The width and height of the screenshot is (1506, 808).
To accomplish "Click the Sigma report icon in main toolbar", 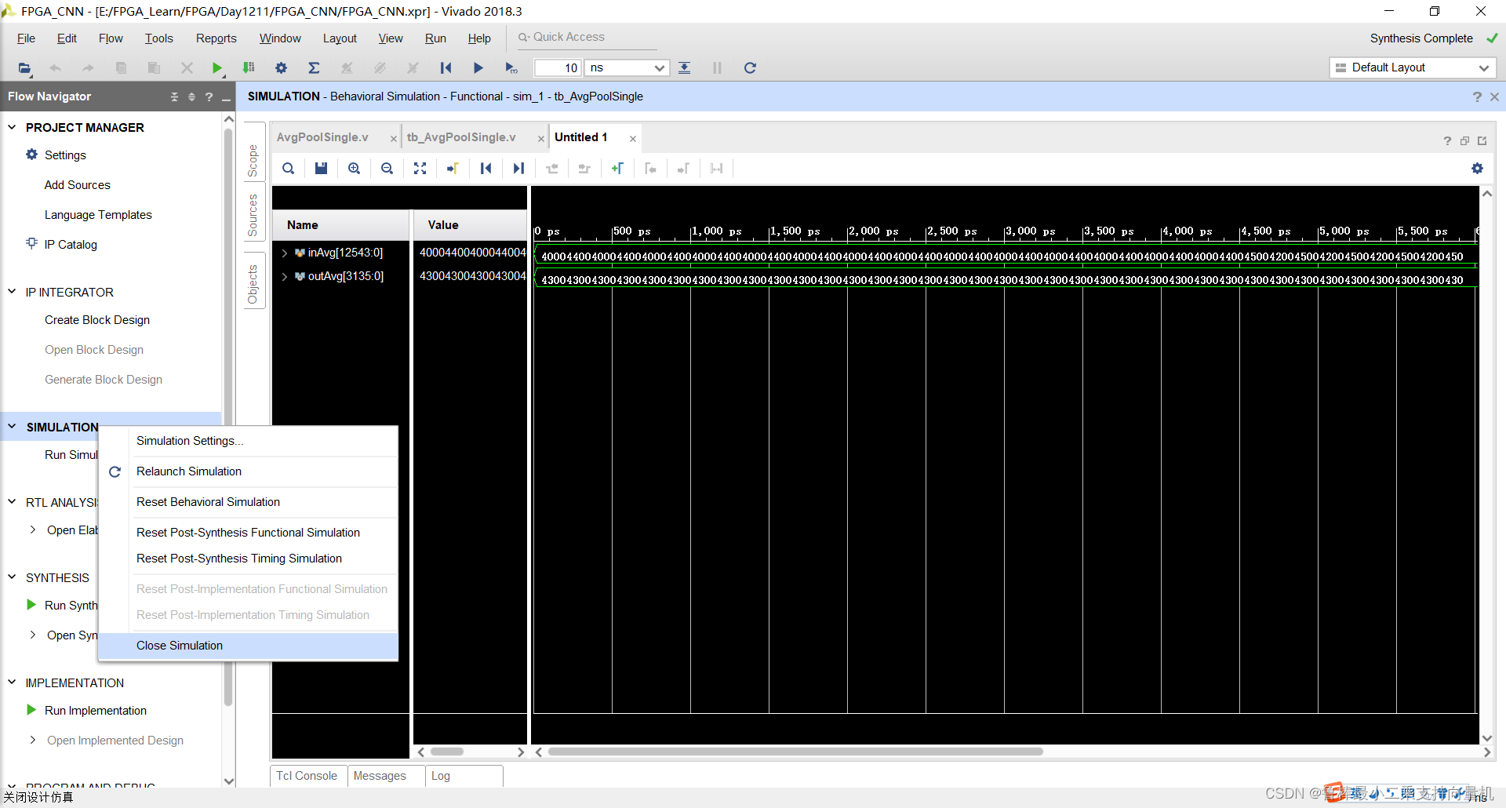I will click(314, 68).
